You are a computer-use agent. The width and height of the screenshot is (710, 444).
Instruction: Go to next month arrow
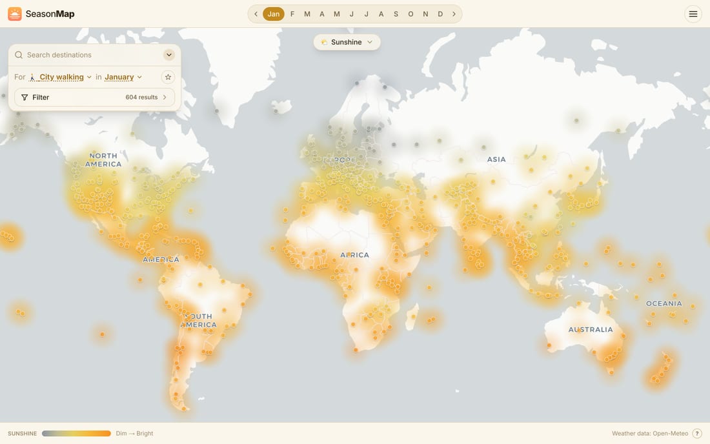click(454, 14)
